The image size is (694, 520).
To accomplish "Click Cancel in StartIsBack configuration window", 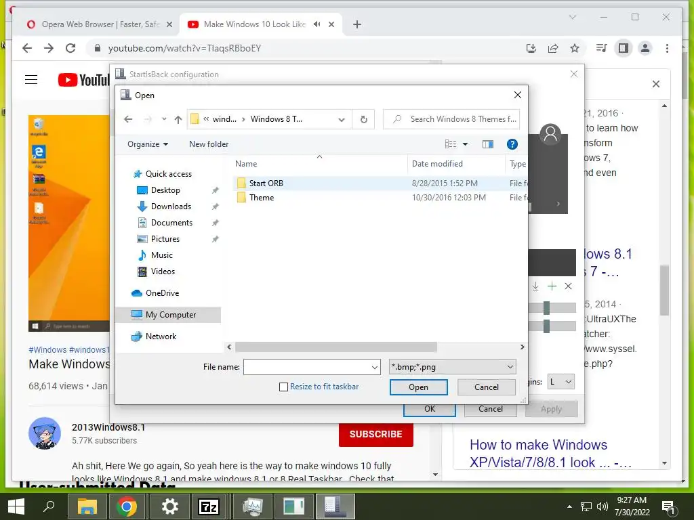I will tap(491, 410).
